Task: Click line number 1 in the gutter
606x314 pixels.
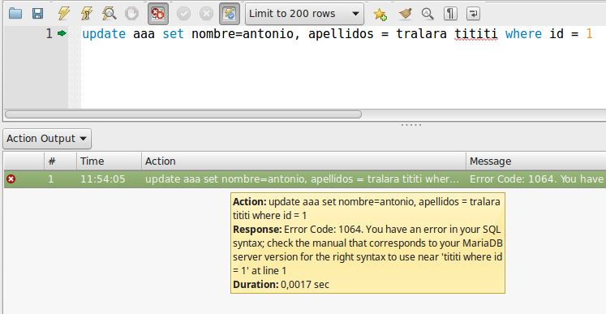Action: 49,33
